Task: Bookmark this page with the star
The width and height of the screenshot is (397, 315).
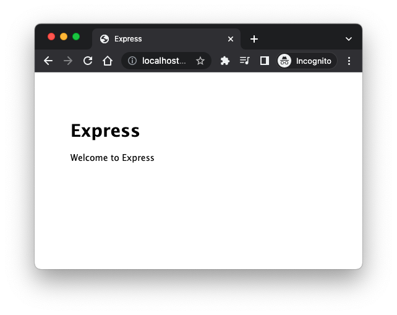Action: point(200,61)
